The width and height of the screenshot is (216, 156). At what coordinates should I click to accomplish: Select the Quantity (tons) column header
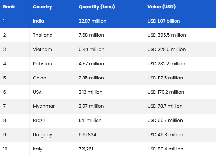97,7
